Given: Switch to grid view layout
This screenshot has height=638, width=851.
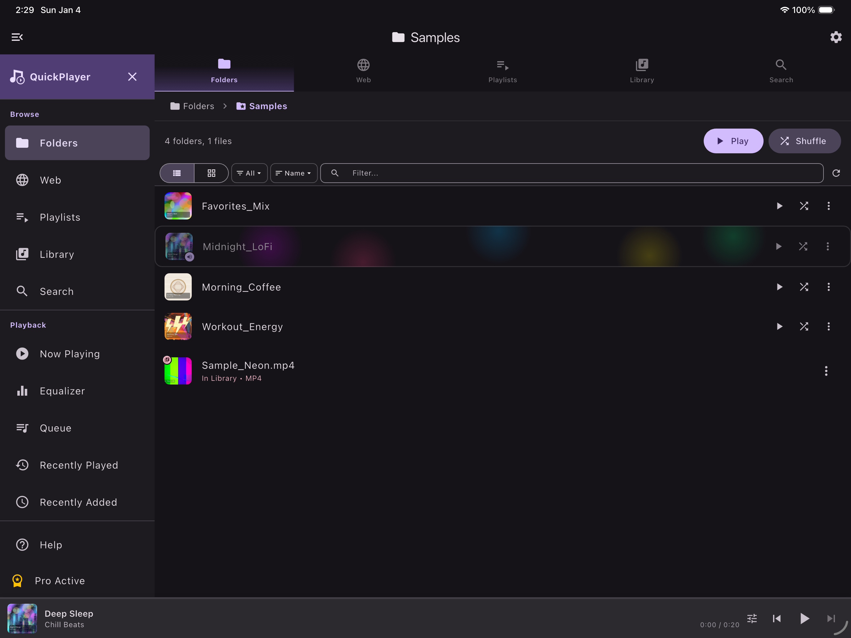Looking at the screenshot, I should 211,173.
